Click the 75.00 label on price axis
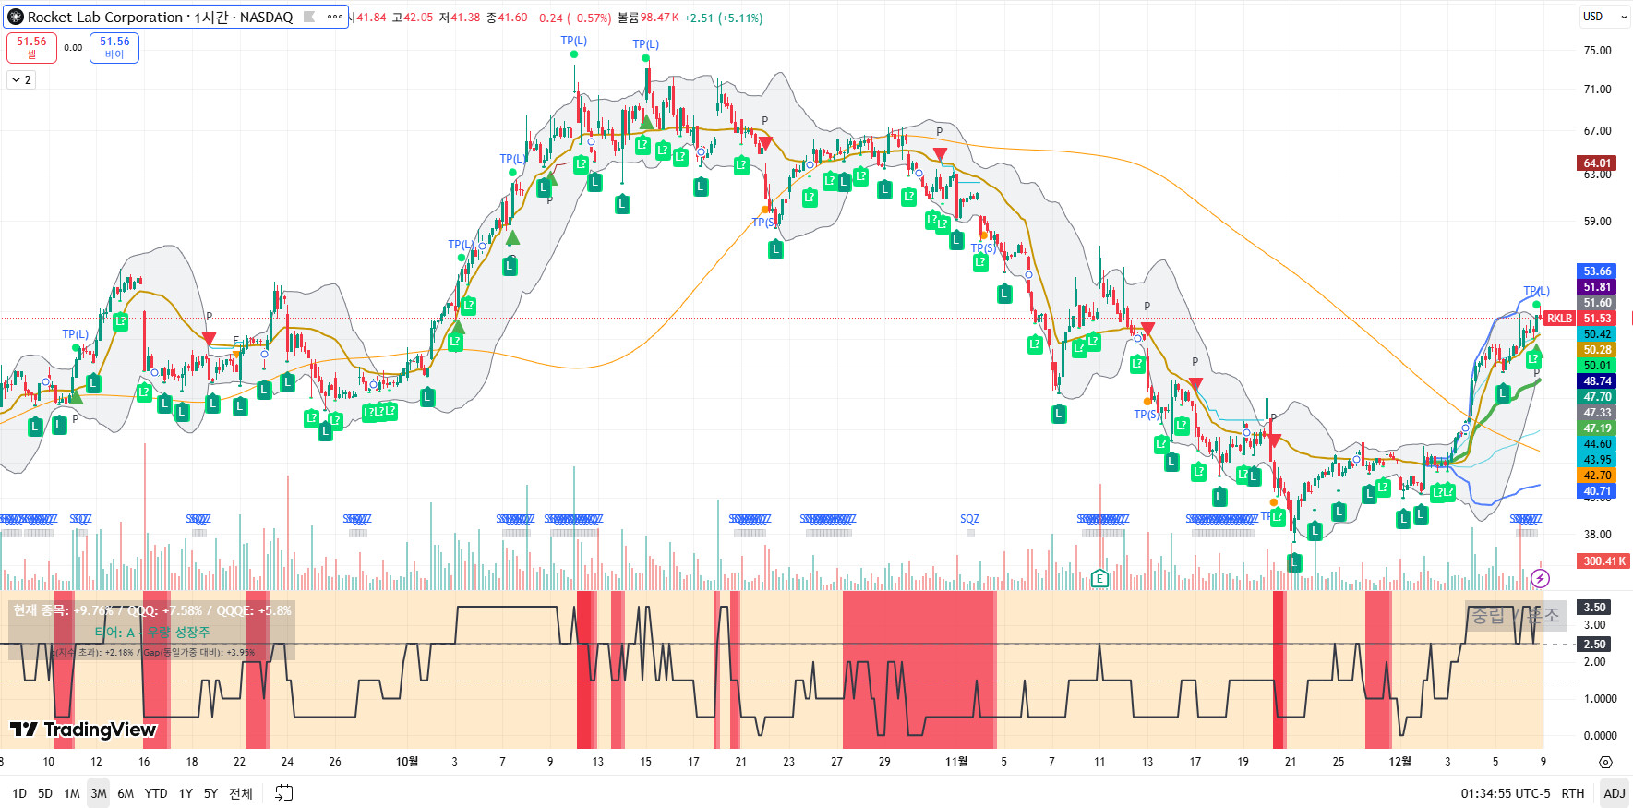The width and height of the screenshot is (1633, 808). 1597,51
